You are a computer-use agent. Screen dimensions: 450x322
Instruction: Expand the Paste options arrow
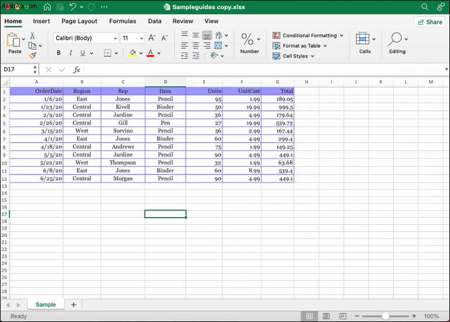point(23,39)
